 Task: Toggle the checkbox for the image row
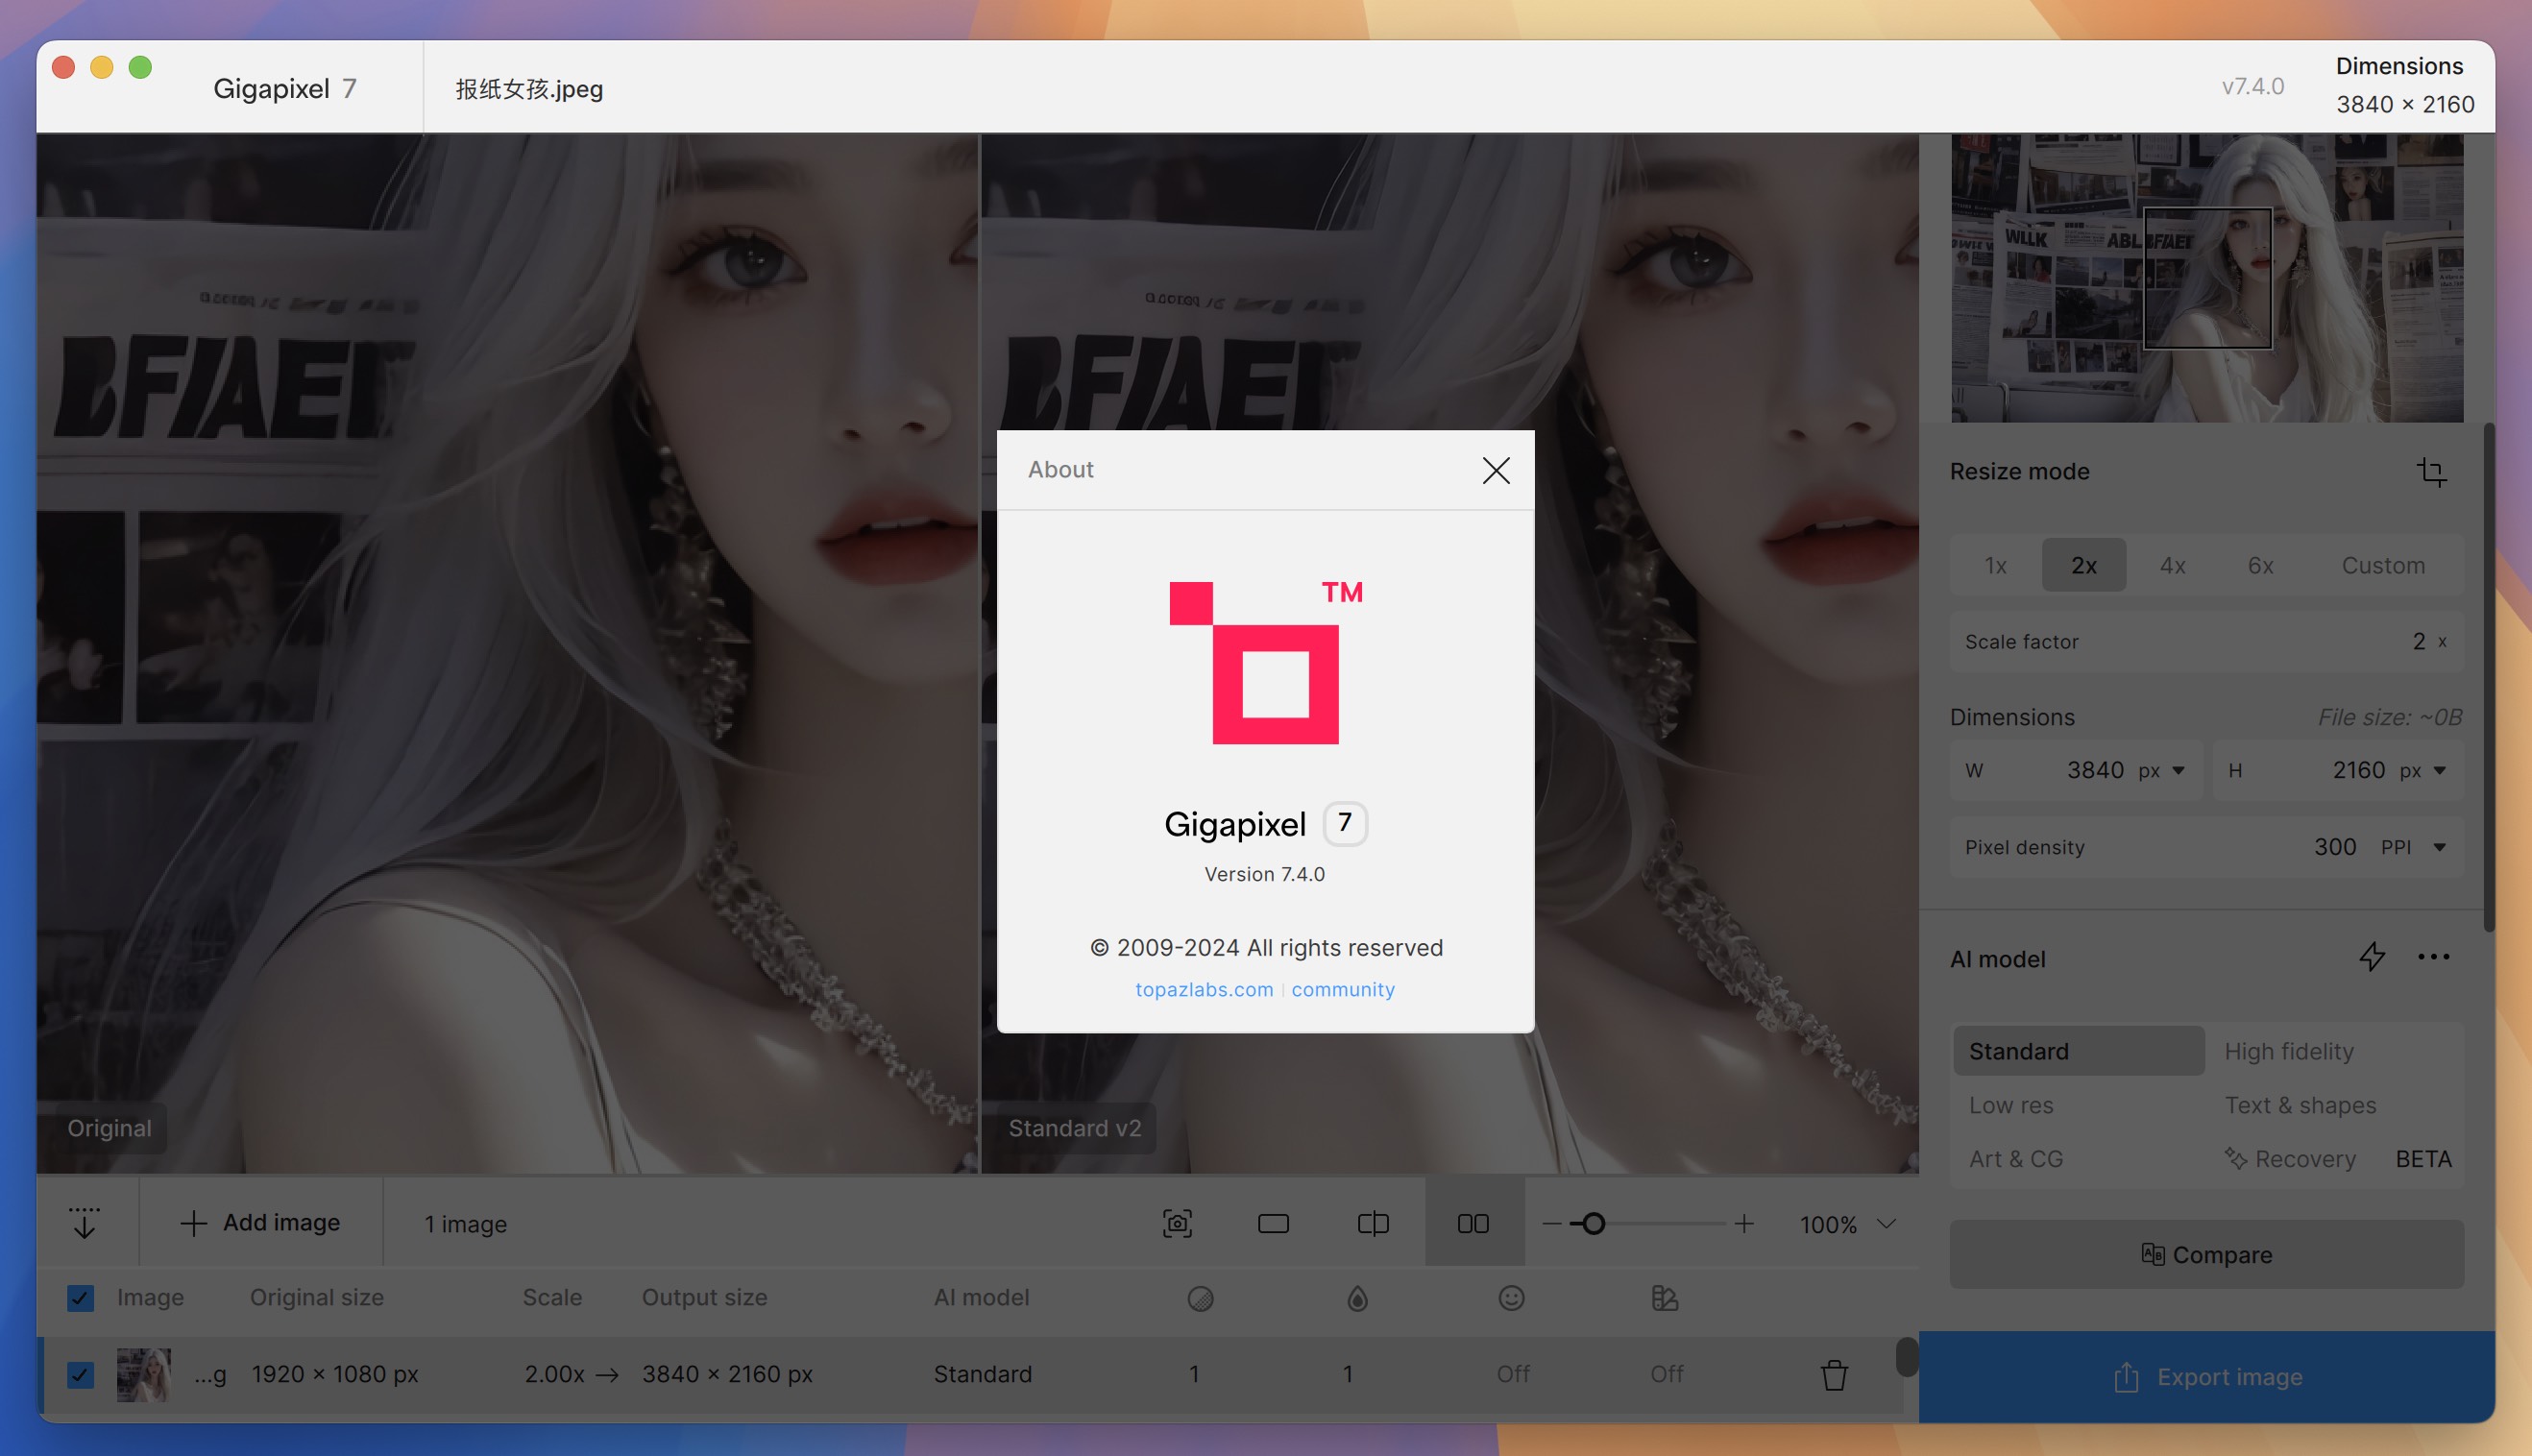80,1374
